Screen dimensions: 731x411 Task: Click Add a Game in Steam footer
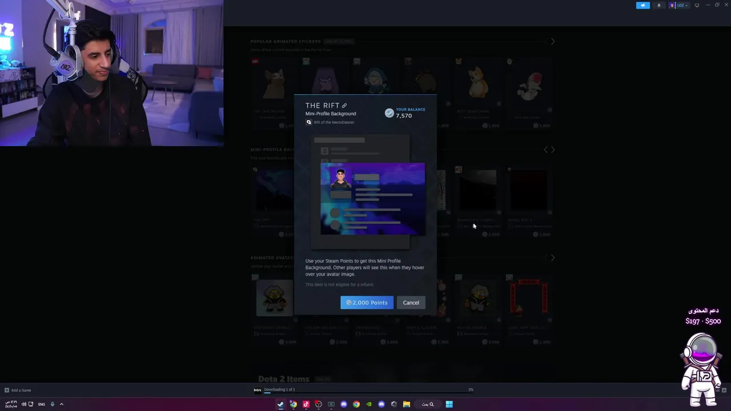pos(21,390)
